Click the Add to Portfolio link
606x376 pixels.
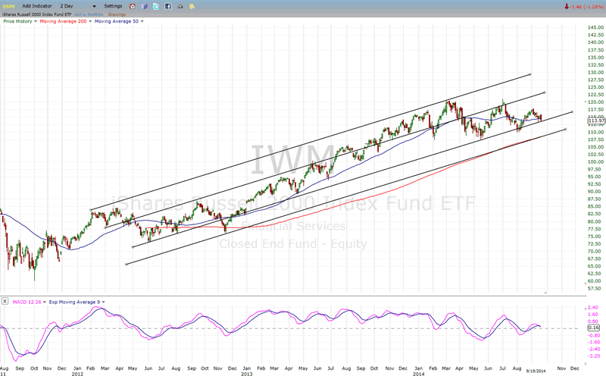point(89,14)
